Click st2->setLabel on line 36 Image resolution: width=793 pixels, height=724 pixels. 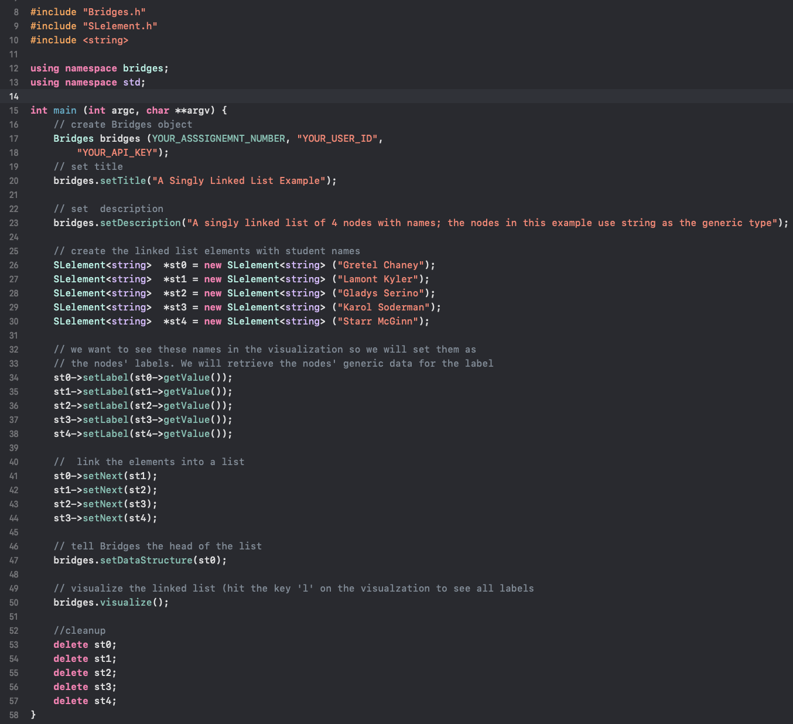click(91, 406)
